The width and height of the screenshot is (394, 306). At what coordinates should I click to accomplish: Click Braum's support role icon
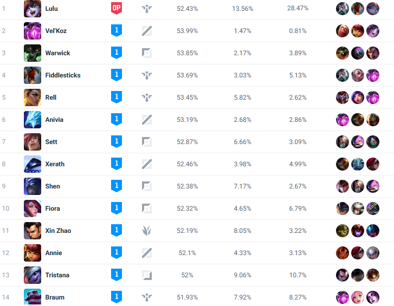[147, 297]
